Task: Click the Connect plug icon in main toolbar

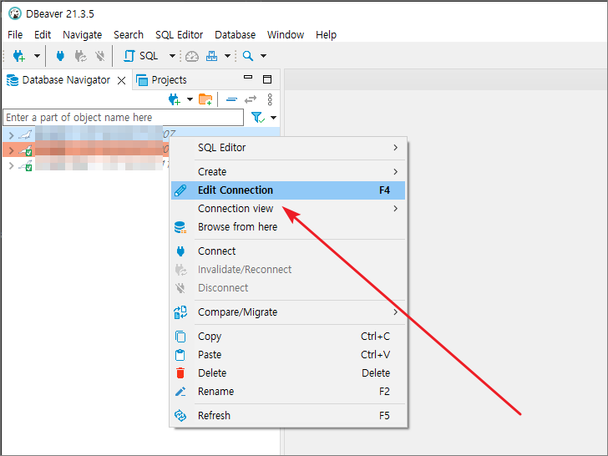Action: 60,56
